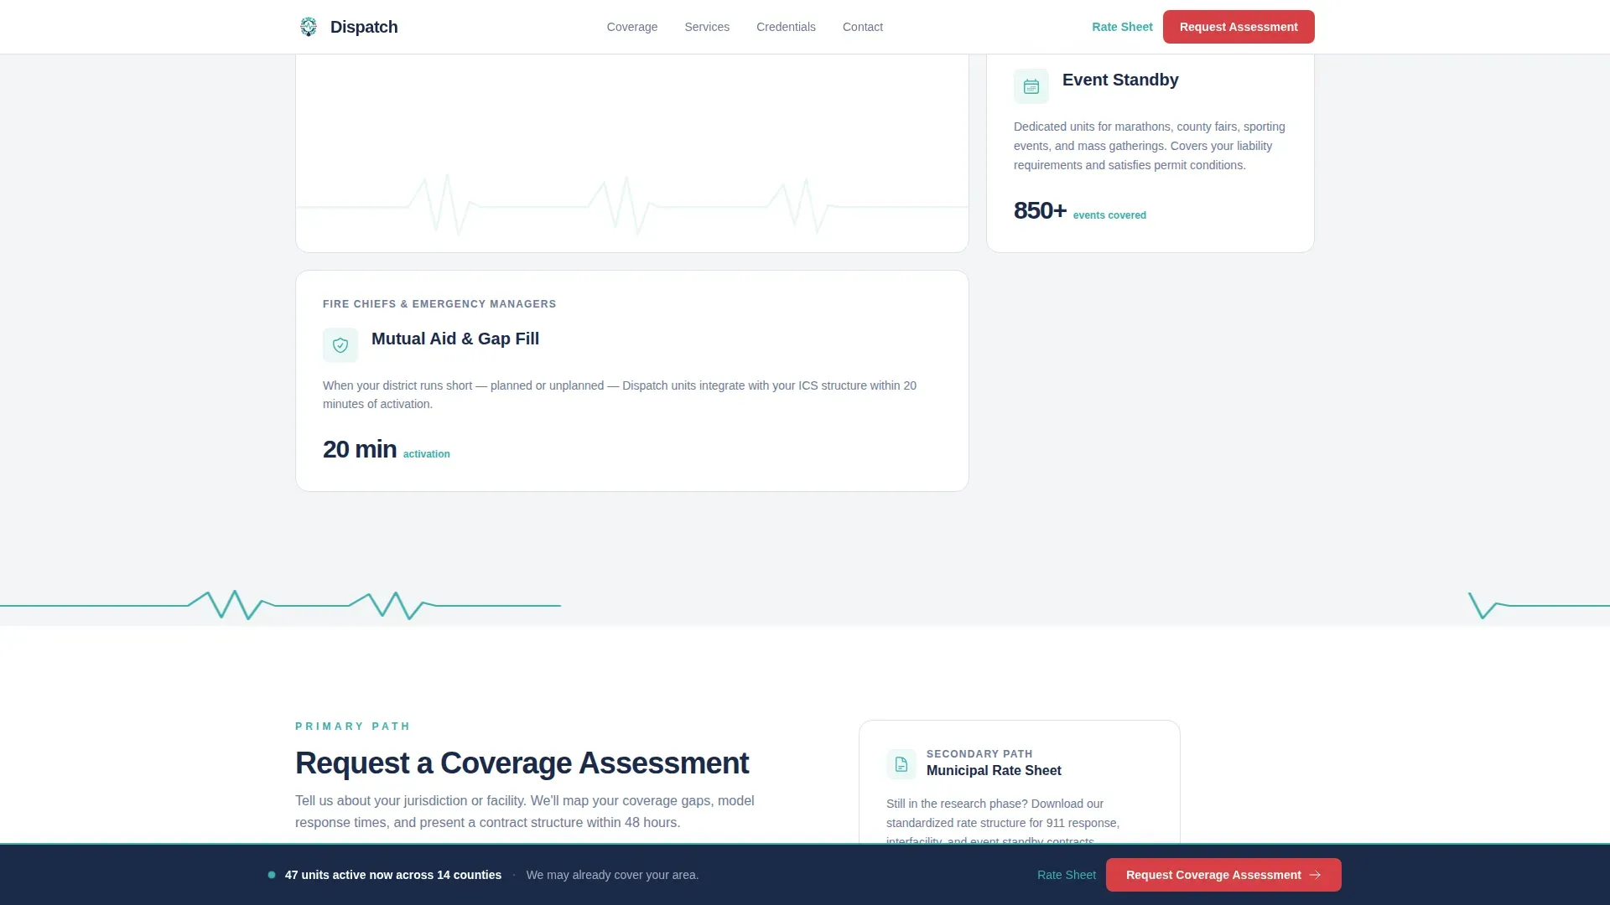Click the 'activation' label next to 20 min
Viewport: 1610px width, 905px height.
pyautogui.click(x=427, y=454)
